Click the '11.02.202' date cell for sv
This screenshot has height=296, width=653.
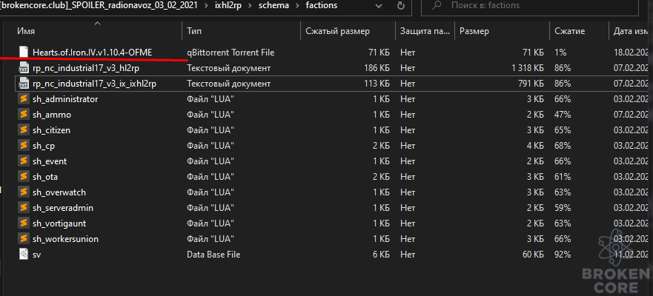pos(631,255)
